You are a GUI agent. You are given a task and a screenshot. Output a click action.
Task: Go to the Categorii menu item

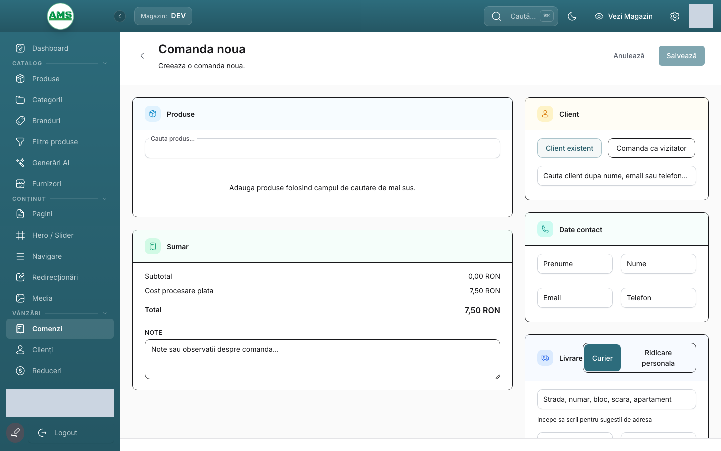tap(60, 100)
